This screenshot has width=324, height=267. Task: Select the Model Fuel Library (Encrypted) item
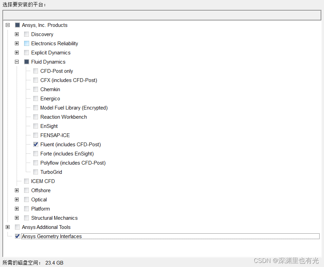coord(74,108)
